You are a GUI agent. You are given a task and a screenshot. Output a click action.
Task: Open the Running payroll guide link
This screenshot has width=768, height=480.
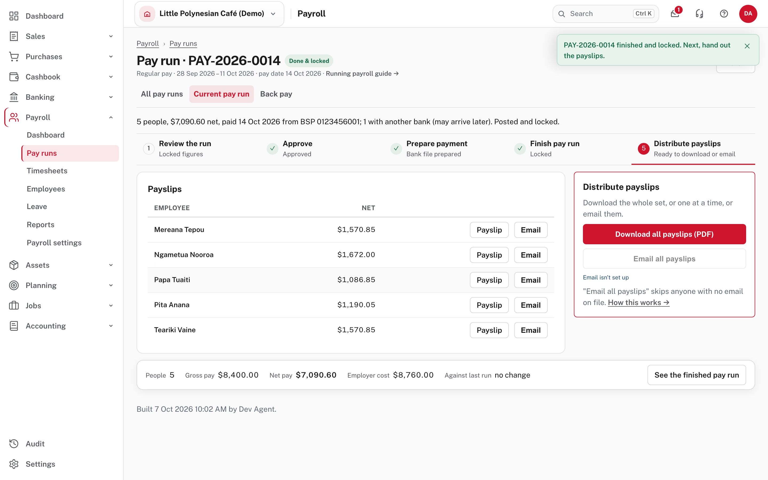coord(362,74)
